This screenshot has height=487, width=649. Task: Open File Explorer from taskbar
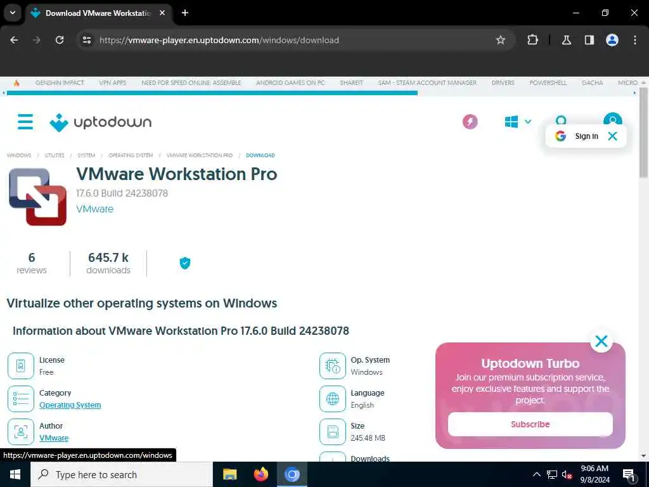click(229, 474)
